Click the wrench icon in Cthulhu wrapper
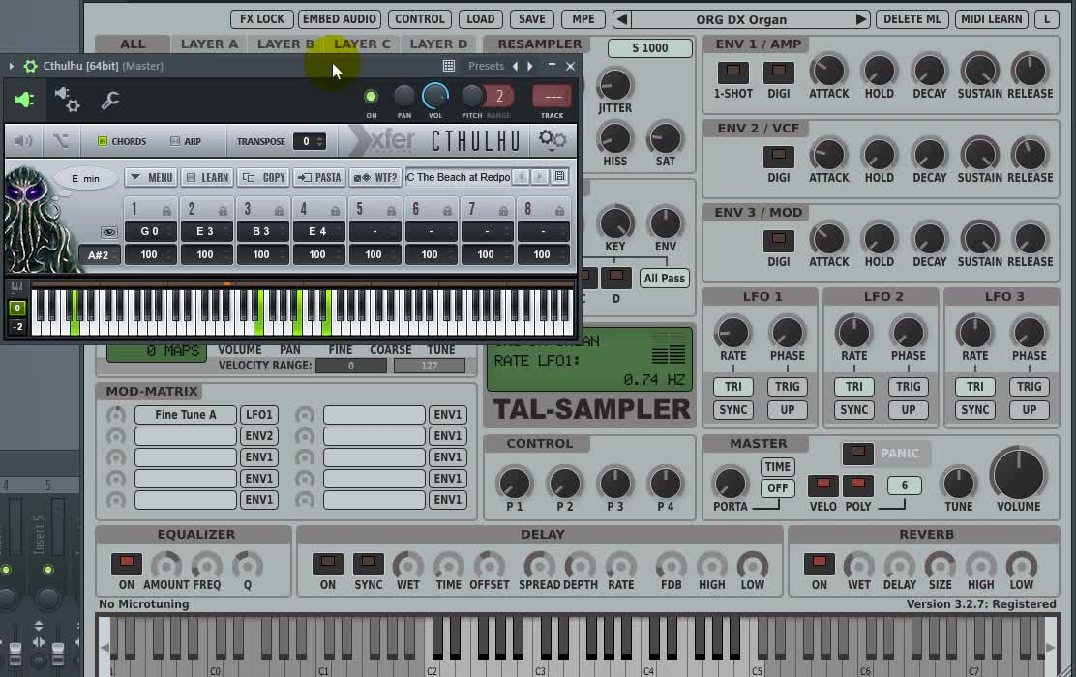Viewport: 1076px width, 677px height. coord(109,101)
